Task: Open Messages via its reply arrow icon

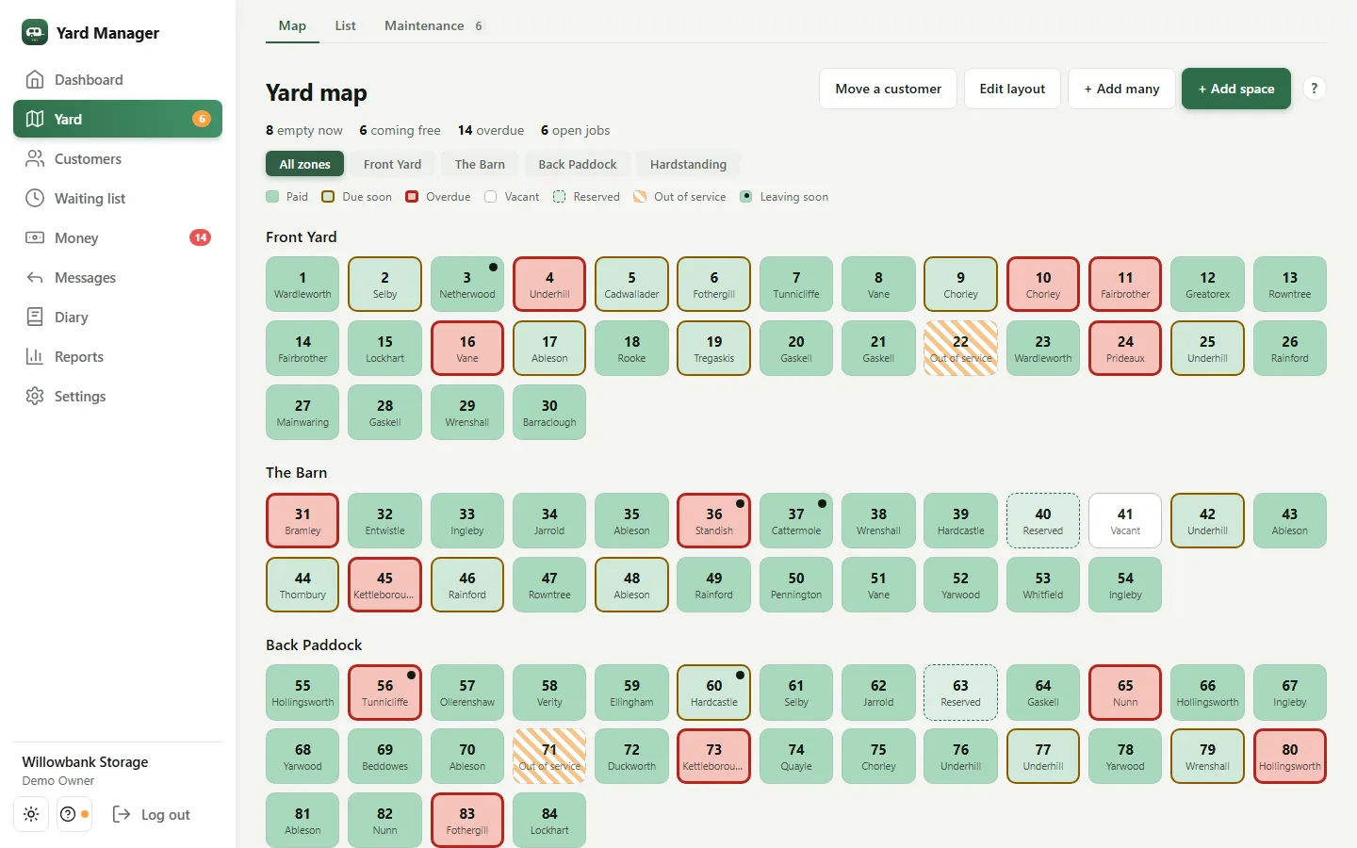Action: tap(35, 277)
